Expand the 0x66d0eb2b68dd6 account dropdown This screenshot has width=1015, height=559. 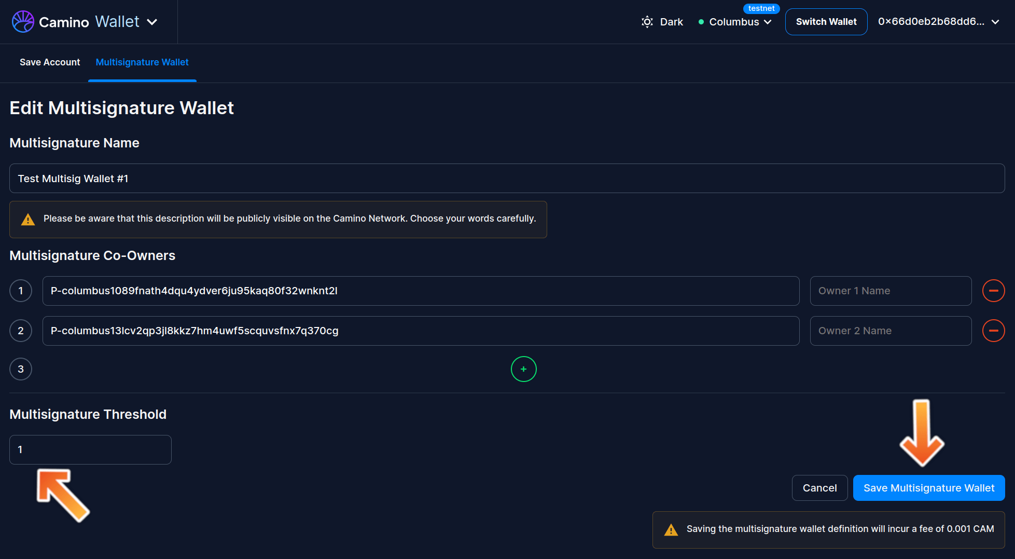[938, 22]
